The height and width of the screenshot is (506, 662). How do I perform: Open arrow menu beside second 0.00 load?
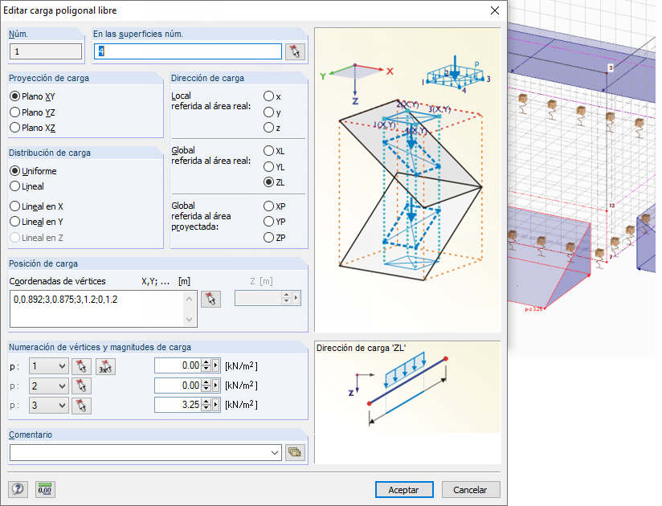216,386
